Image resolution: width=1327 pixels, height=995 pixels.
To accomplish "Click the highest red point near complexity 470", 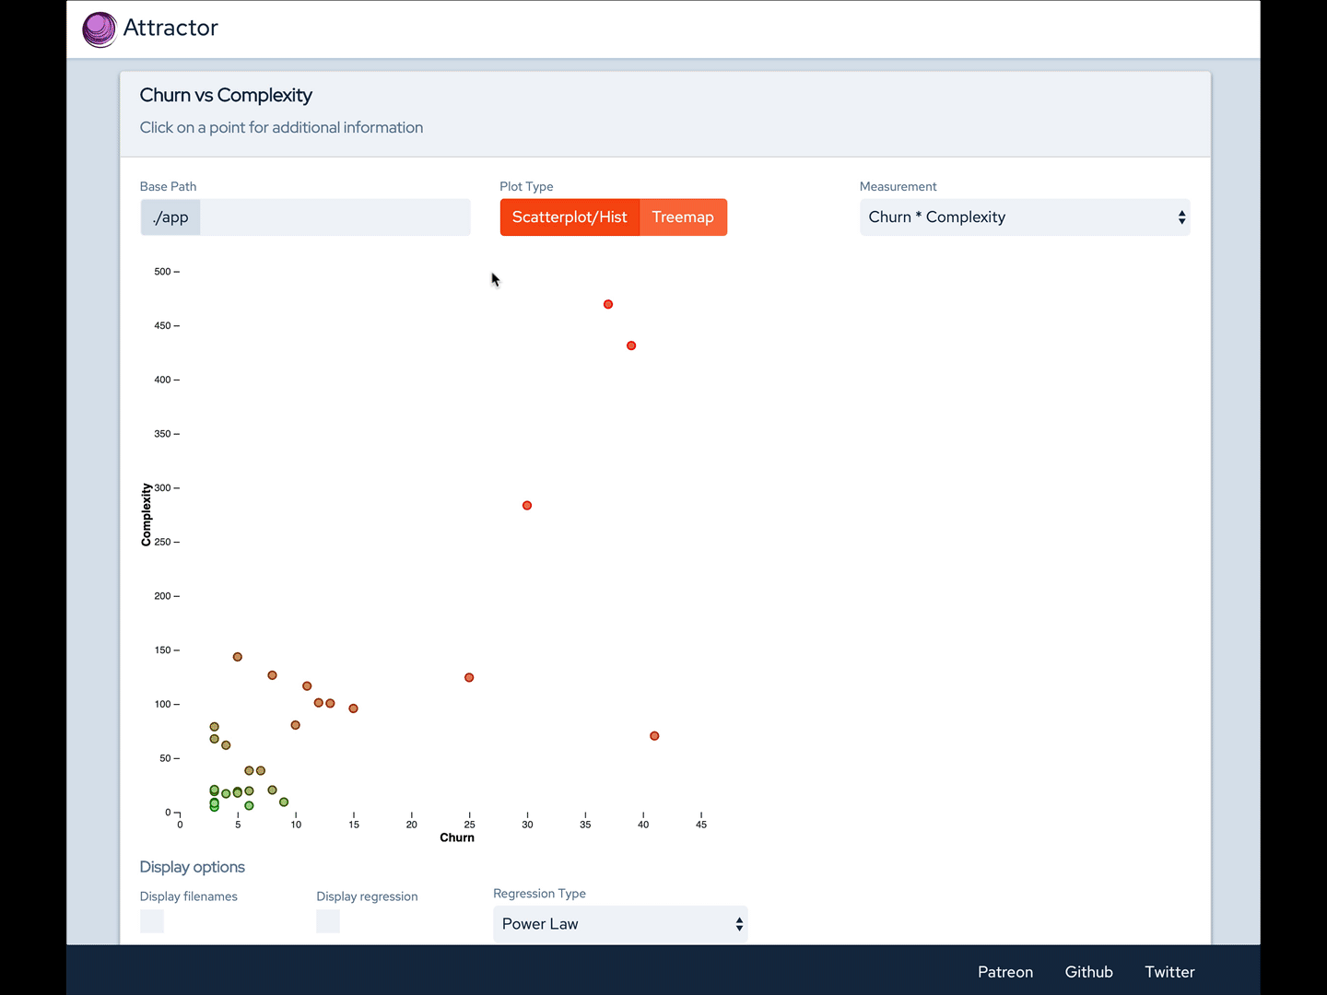I will click(x=608, y=304).
